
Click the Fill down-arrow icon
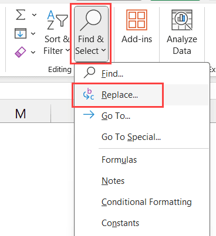[21, 33]
